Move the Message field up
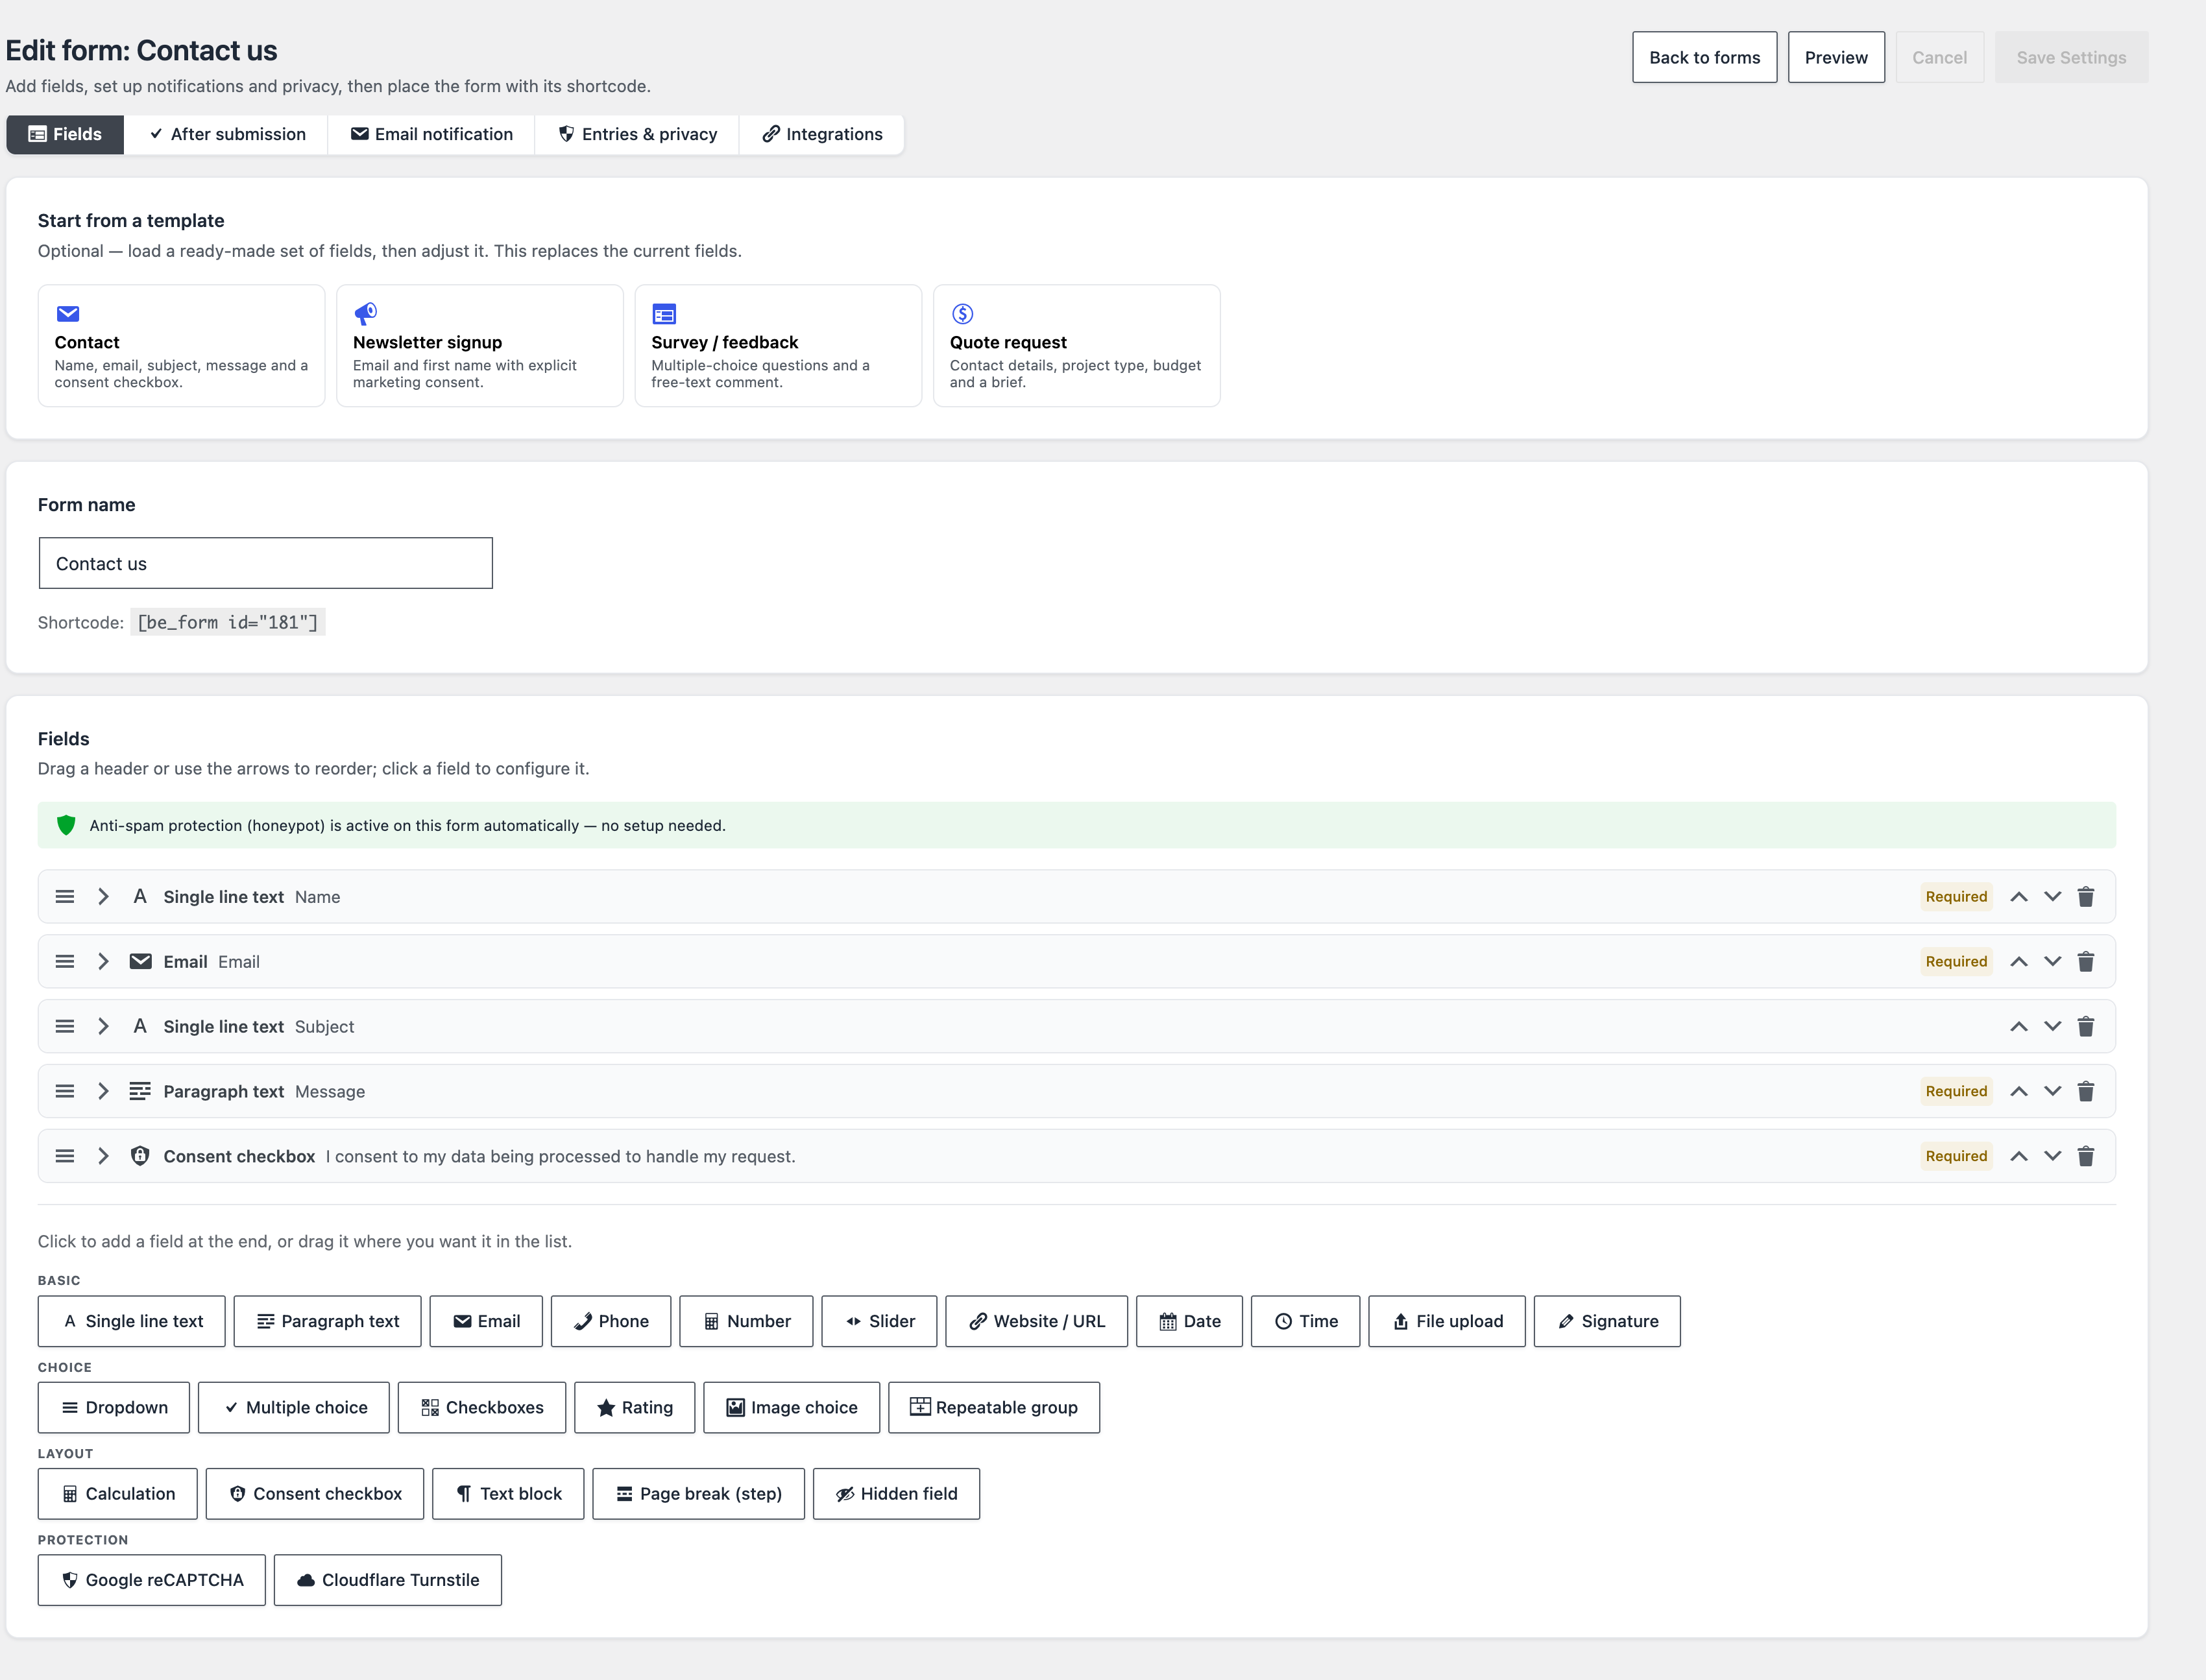The height and width of the screenshot is (1680, 2206). [2019, 1092]
